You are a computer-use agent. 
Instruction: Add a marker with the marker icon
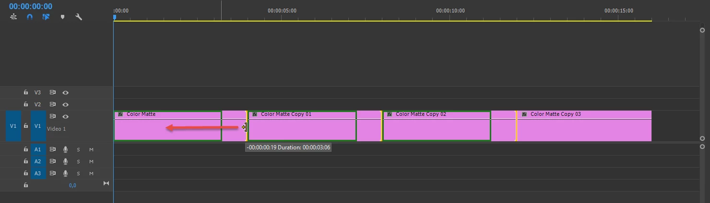click(62, 17)
